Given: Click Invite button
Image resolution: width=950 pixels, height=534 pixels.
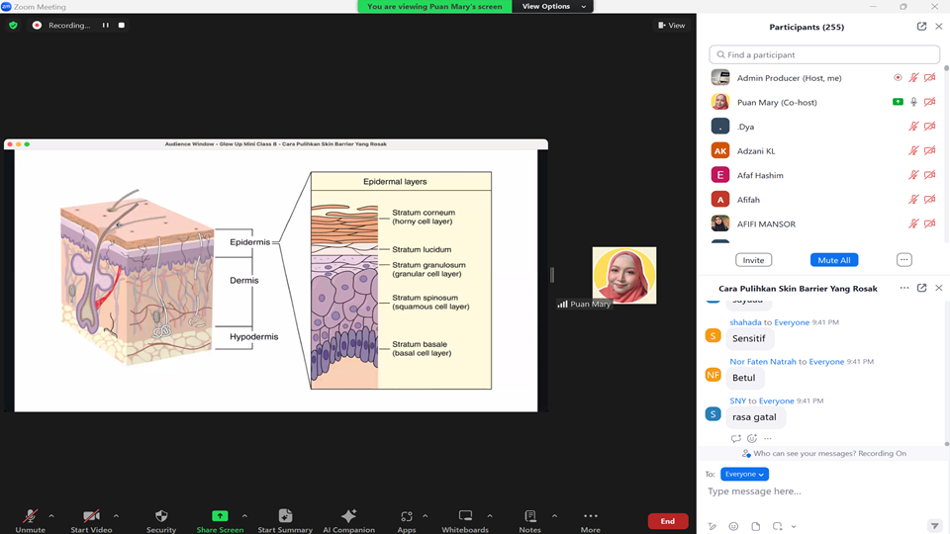Looking at the screenshot, I should (754, 260).
